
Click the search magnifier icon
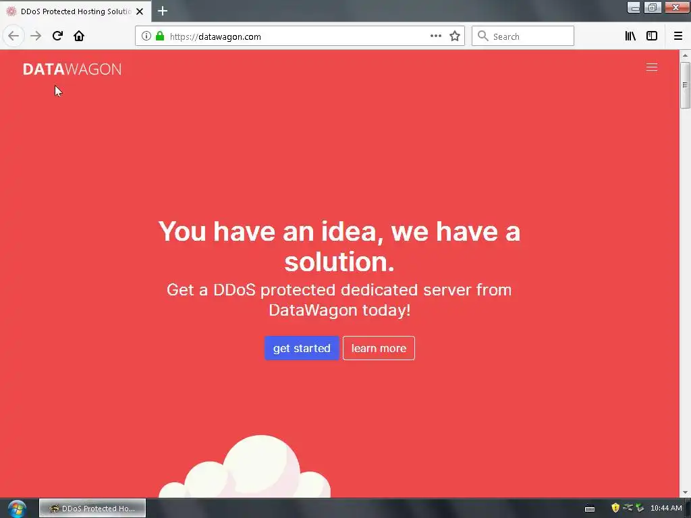pos(483,36)
